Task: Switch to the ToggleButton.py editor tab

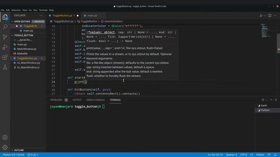Action: pos(63,16)
